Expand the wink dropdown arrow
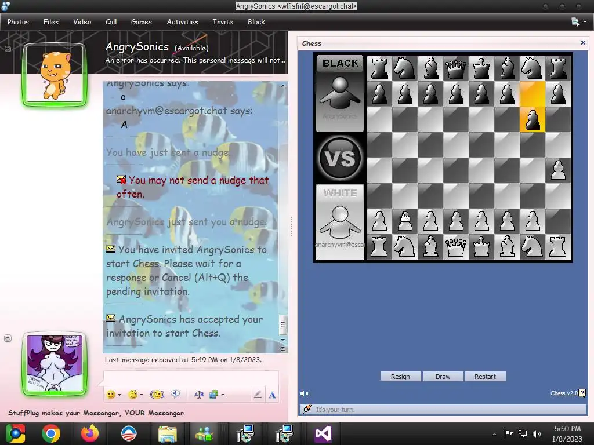 click(x=142, y=395)
